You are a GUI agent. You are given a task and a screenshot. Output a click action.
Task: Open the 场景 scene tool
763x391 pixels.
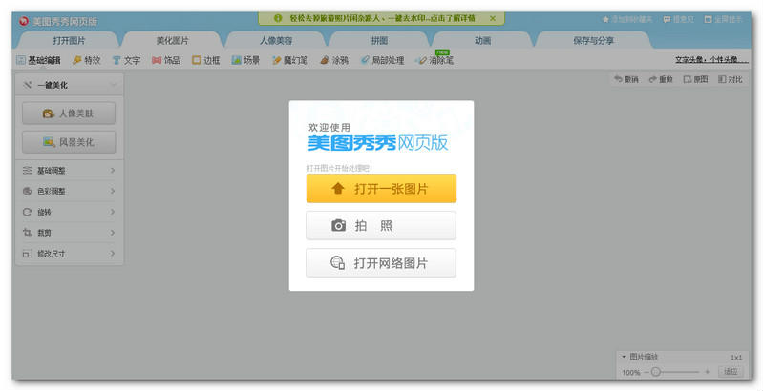click(x=246, y=61)
